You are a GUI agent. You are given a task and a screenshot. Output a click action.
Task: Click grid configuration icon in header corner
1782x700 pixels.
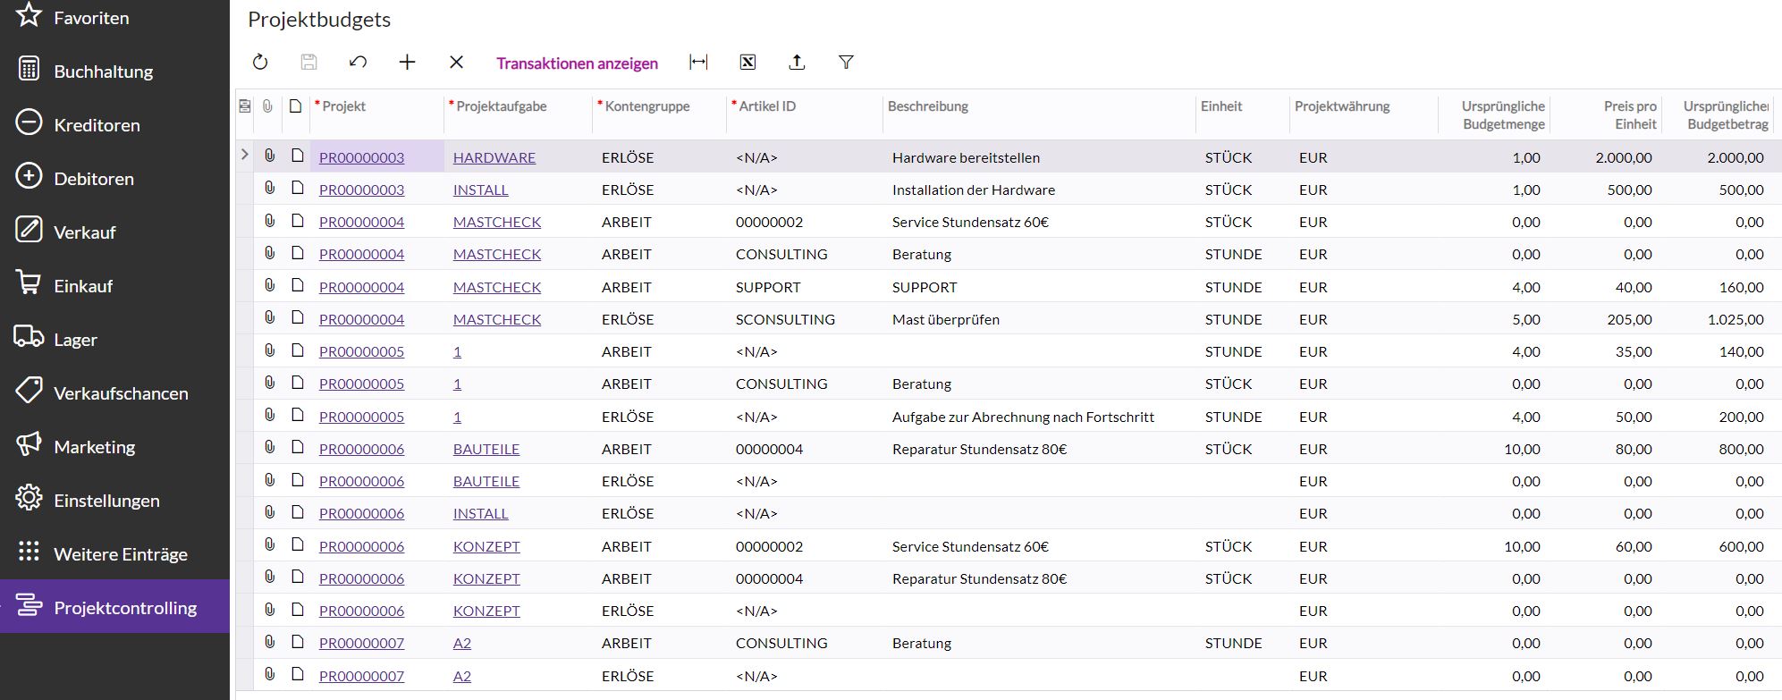pyautogui.click(x=244, y=106)
